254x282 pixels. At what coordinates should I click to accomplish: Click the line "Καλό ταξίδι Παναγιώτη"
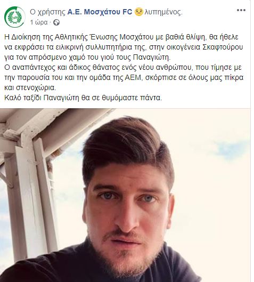click(x=83, y=98)
